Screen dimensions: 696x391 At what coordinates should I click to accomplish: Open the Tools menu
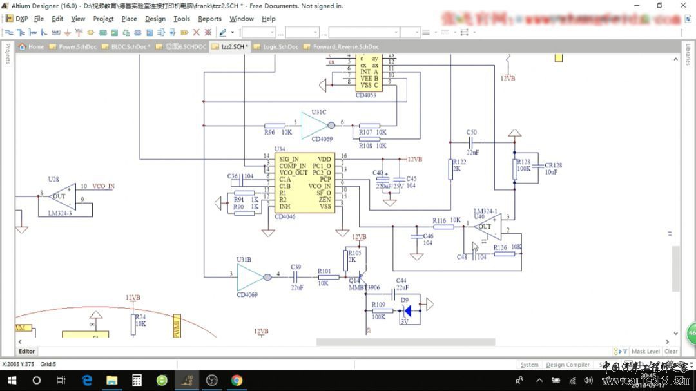(182, 19)
